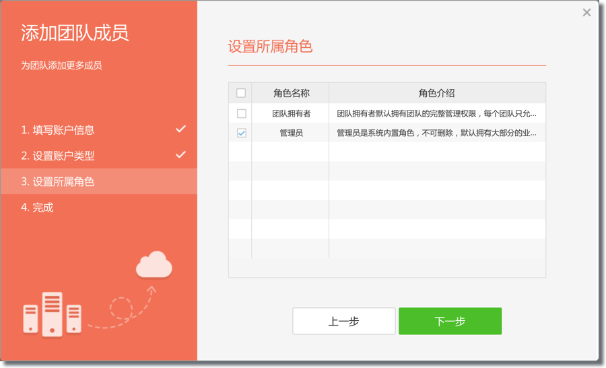Close the add team member dialog
This screenshot has width=606, height=368.
[586, 13]
